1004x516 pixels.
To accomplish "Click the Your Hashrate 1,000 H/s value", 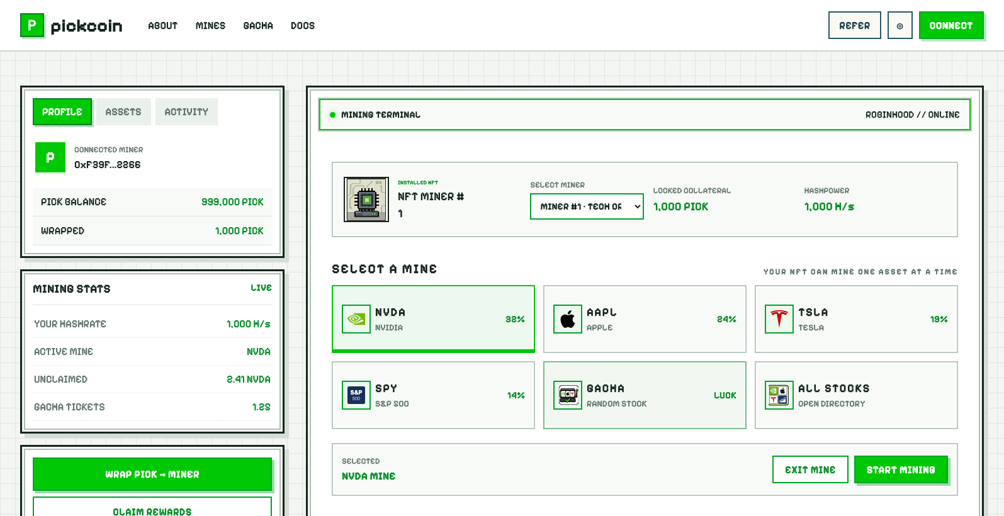I will [x=249, y=324].
